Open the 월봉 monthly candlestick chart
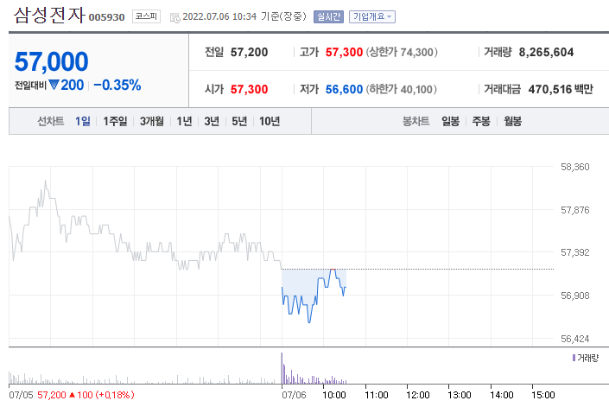The height and width of the screenshot is (407, 609). (512, 122)
